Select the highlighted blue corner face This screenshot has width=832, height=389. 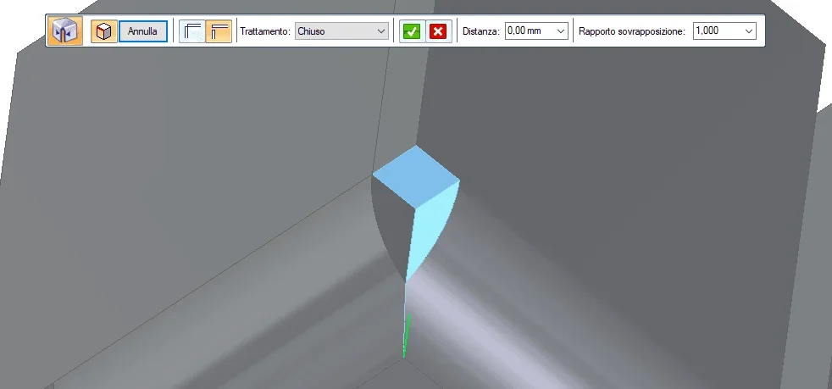click(416, 177)
